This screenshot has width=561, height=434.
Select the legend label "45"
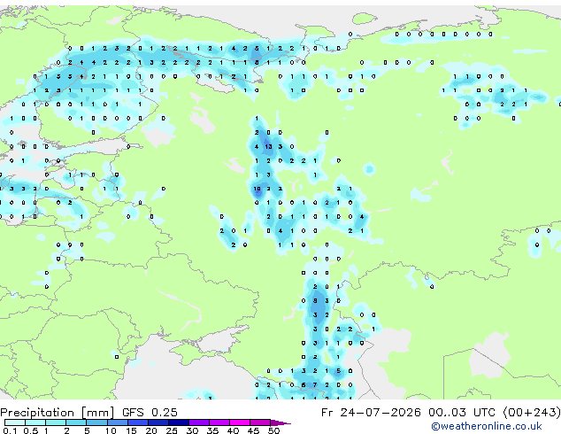click(x=253, y=430)
